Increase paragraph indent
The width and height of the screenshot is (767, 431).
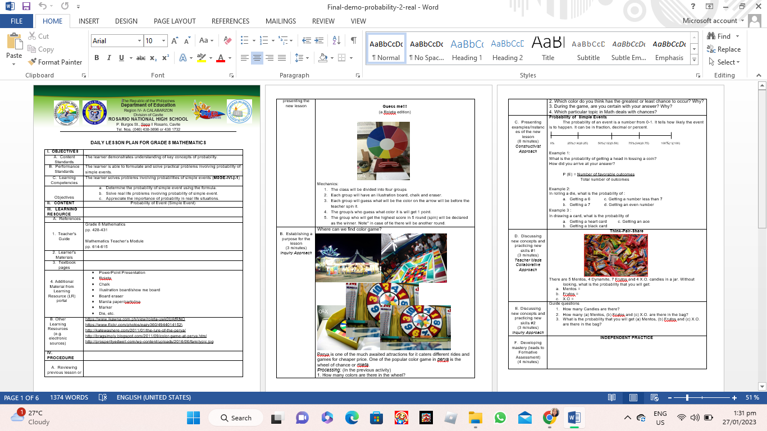pyautogui.click(x=318, y=41)
